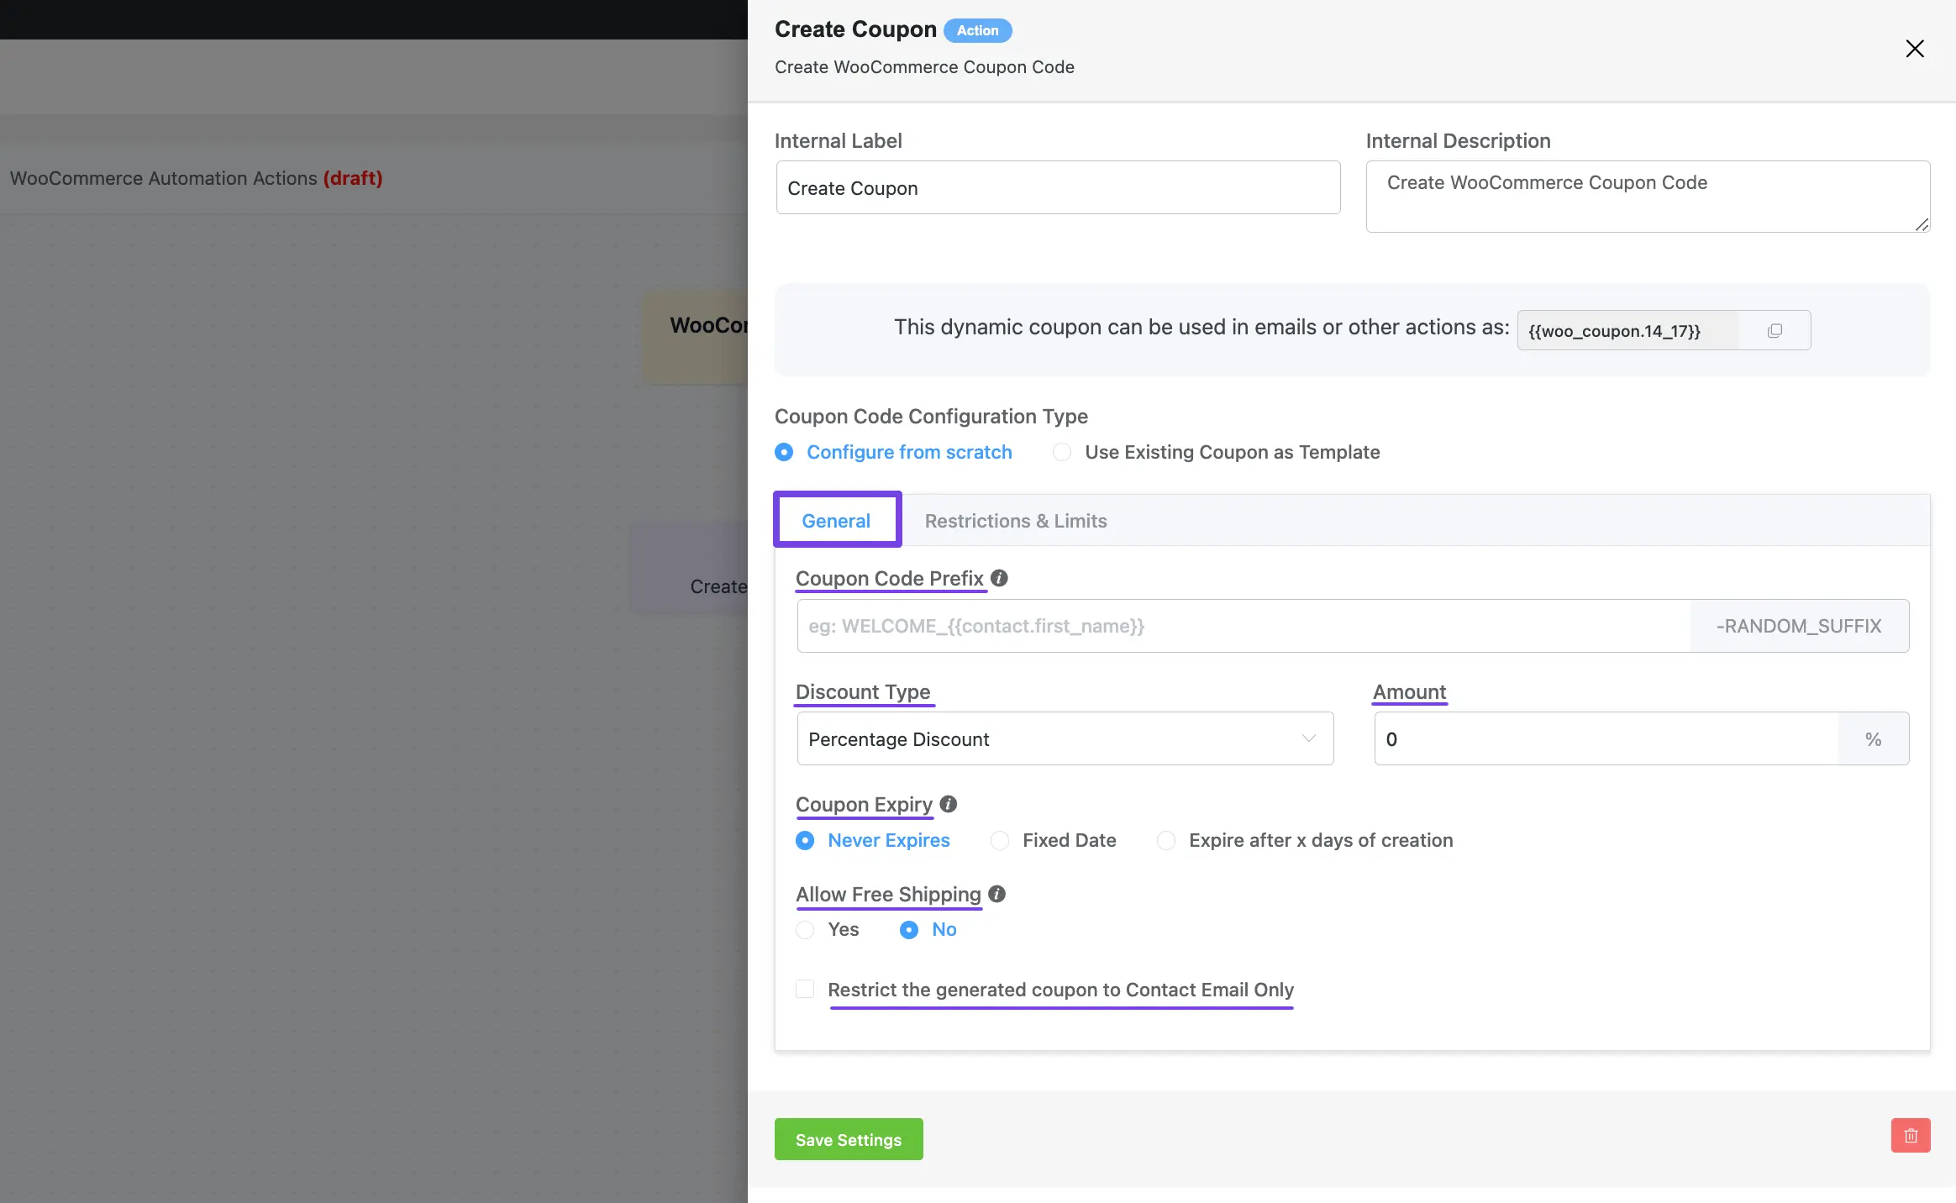Image resolution: width=1956 pixels, height=1203 pixels.
Task: Focus the Internal Description textarea
Action: pyautogui.click(x=1648, y=197)
